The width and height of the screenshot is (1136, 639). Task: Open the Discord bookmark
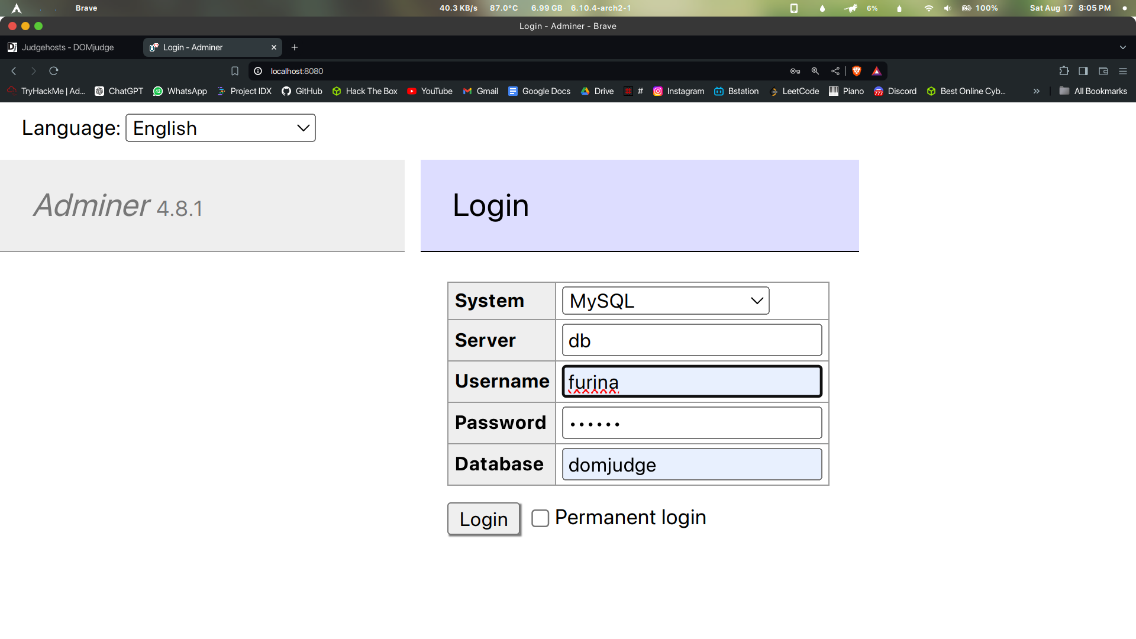(x=895, y=91)
